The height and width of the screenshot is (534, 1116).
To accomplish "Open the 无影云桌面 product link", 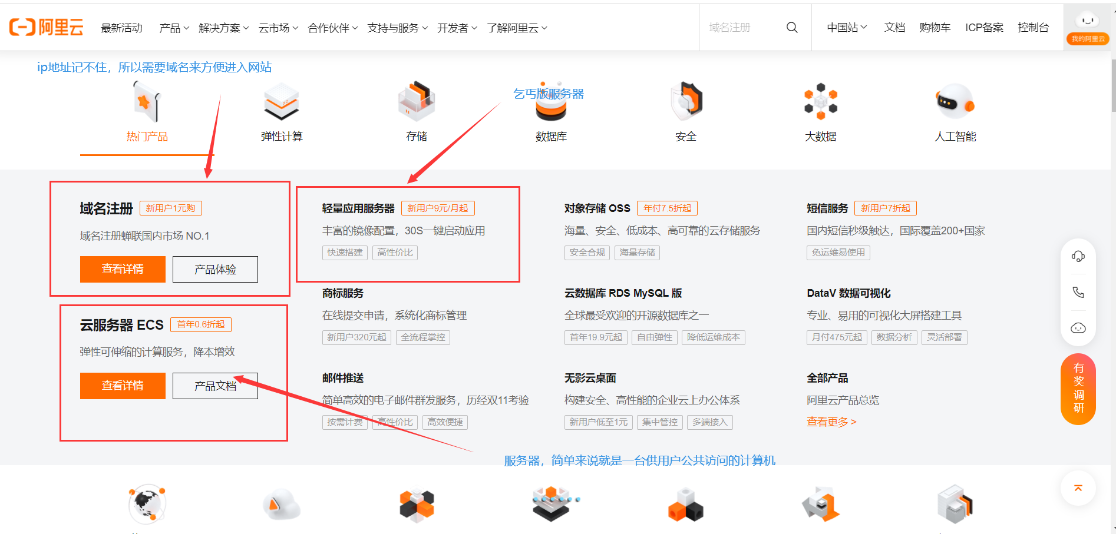I will pos(590,378).
